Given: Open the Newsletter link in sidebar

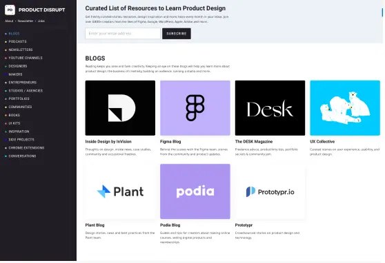Looking at the screenshot, I should pyautogui.click(x=26, y=21).
